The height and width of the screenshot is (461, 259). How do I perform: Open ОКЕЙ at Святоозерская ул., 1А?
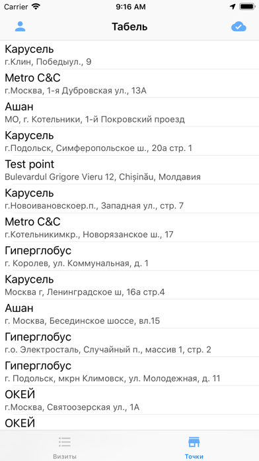pyautogui.click(x=129, y=401)
